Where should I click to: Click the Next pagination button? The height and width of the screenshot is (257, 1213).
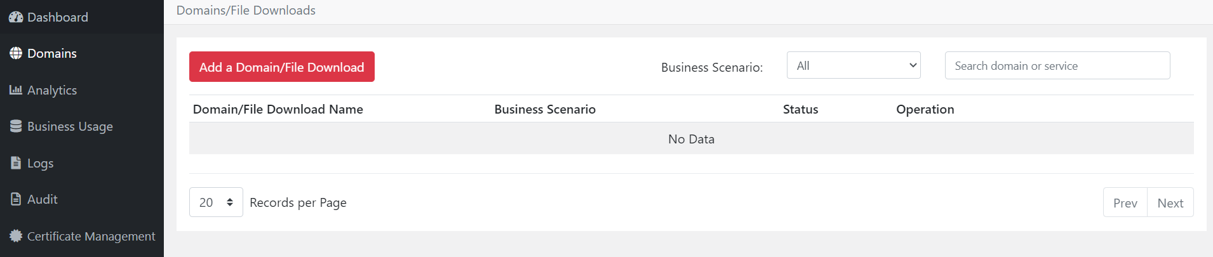coord(1170,203)
